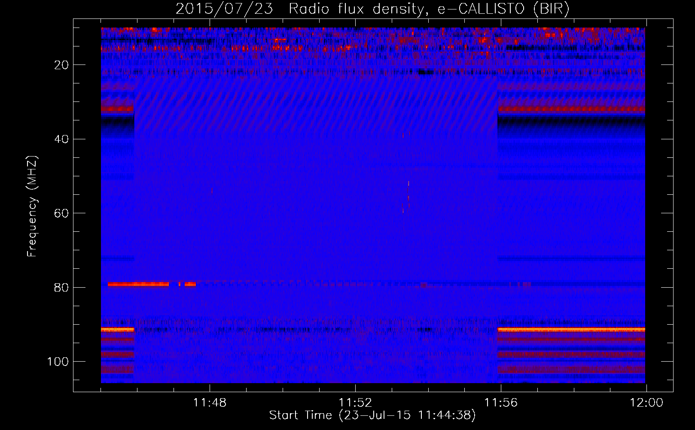Click the 'Start Time (23-Jul-15 11:44:38)' label
This screenshot has height=430, width=695.
tap(372, 415)
